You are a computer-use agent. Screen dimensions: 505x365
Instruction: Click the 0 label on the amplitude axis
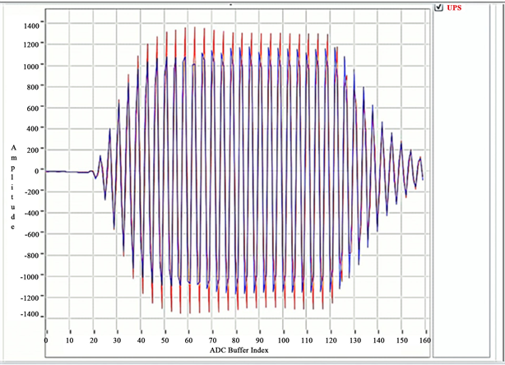tap(38, 171)
